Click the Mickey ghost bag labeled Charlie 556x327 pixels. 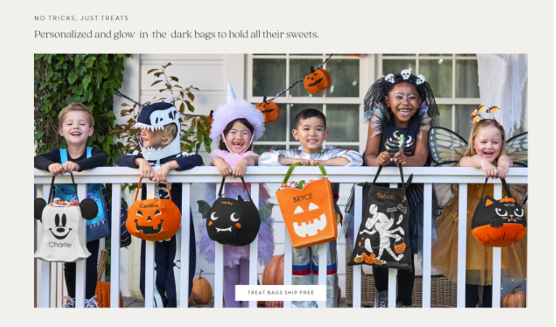pyautogui.click(x=63, y=229)
